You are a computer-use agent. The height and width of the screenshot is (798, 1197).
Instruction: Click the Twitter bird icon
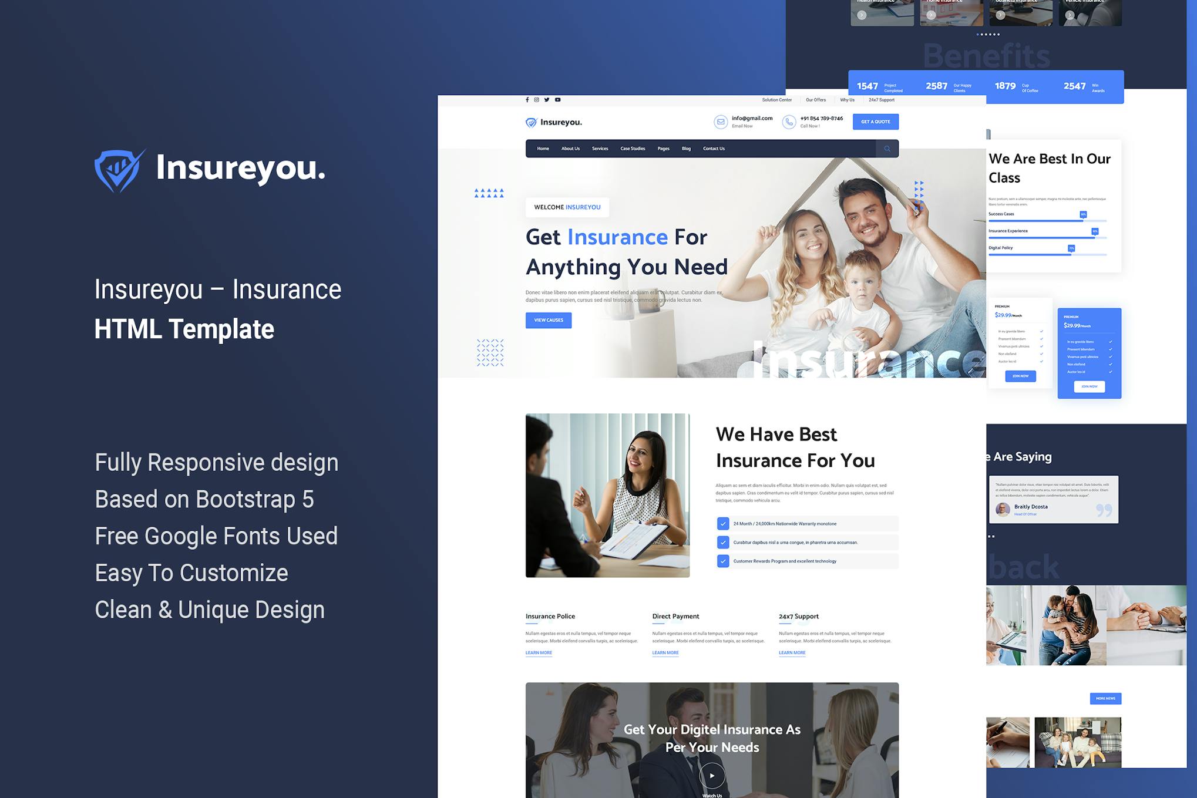click(547, 100)
